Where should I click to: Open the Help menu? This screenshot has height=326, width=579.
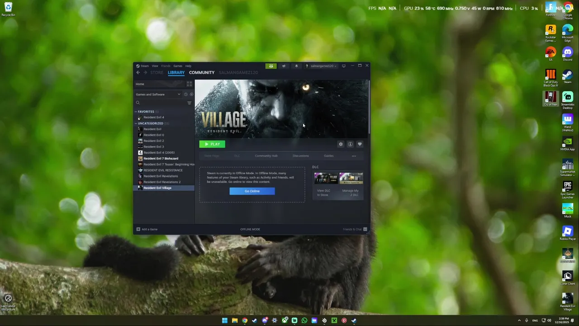coord(188,66)
